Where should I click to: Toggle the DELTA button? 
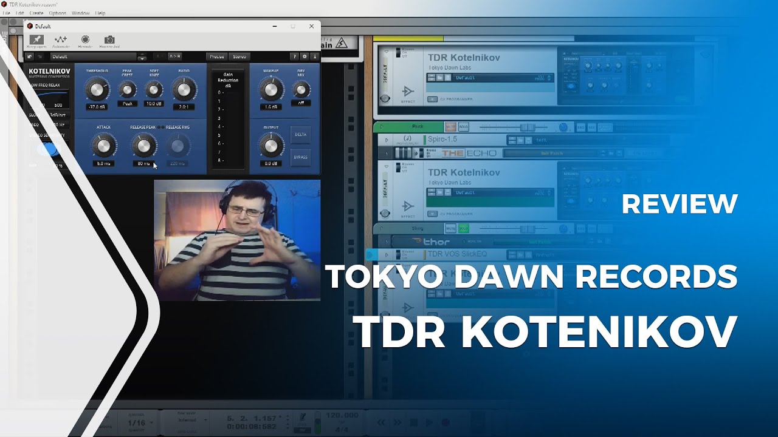[x=300, y=135]
